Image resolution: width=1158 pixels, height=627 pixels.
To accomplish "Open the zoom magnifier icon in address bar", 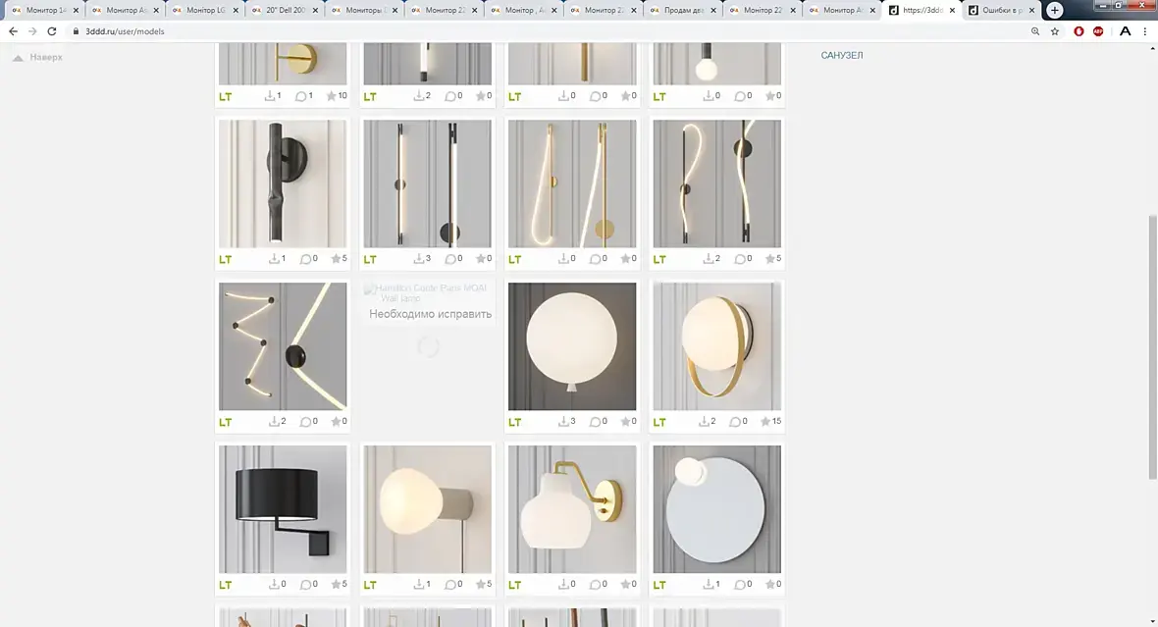I will tap(1035, 31).
